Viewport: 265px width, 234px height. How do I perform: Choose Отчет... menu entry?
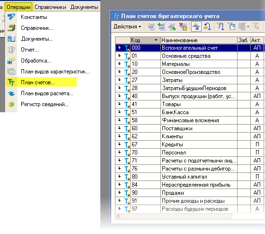(30, 50)
